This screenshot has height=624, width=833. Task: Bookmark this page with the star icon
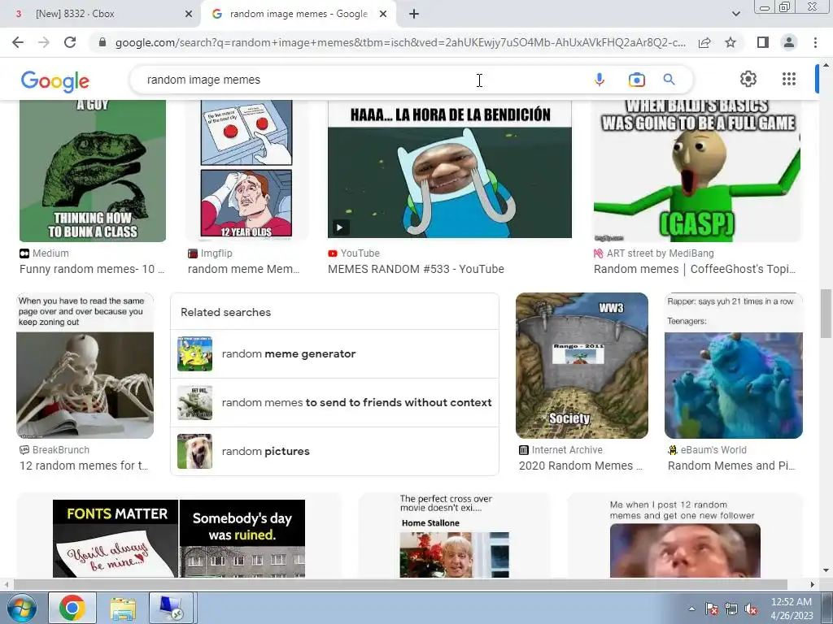(x=731, y=42)
